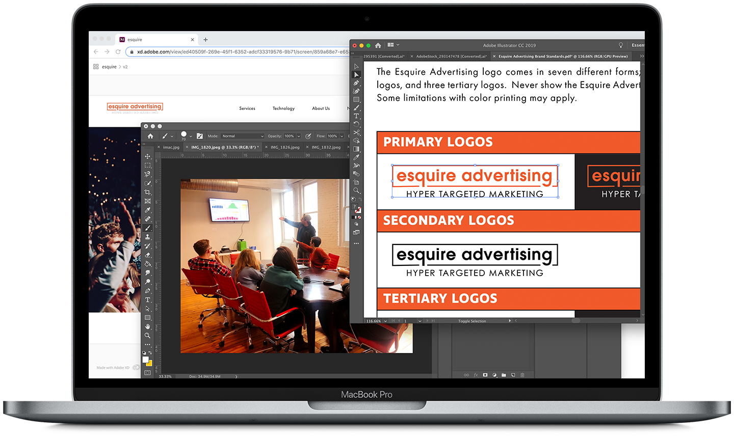Select the Zoom tool in Photoshop toolbar

pos(147,336)
